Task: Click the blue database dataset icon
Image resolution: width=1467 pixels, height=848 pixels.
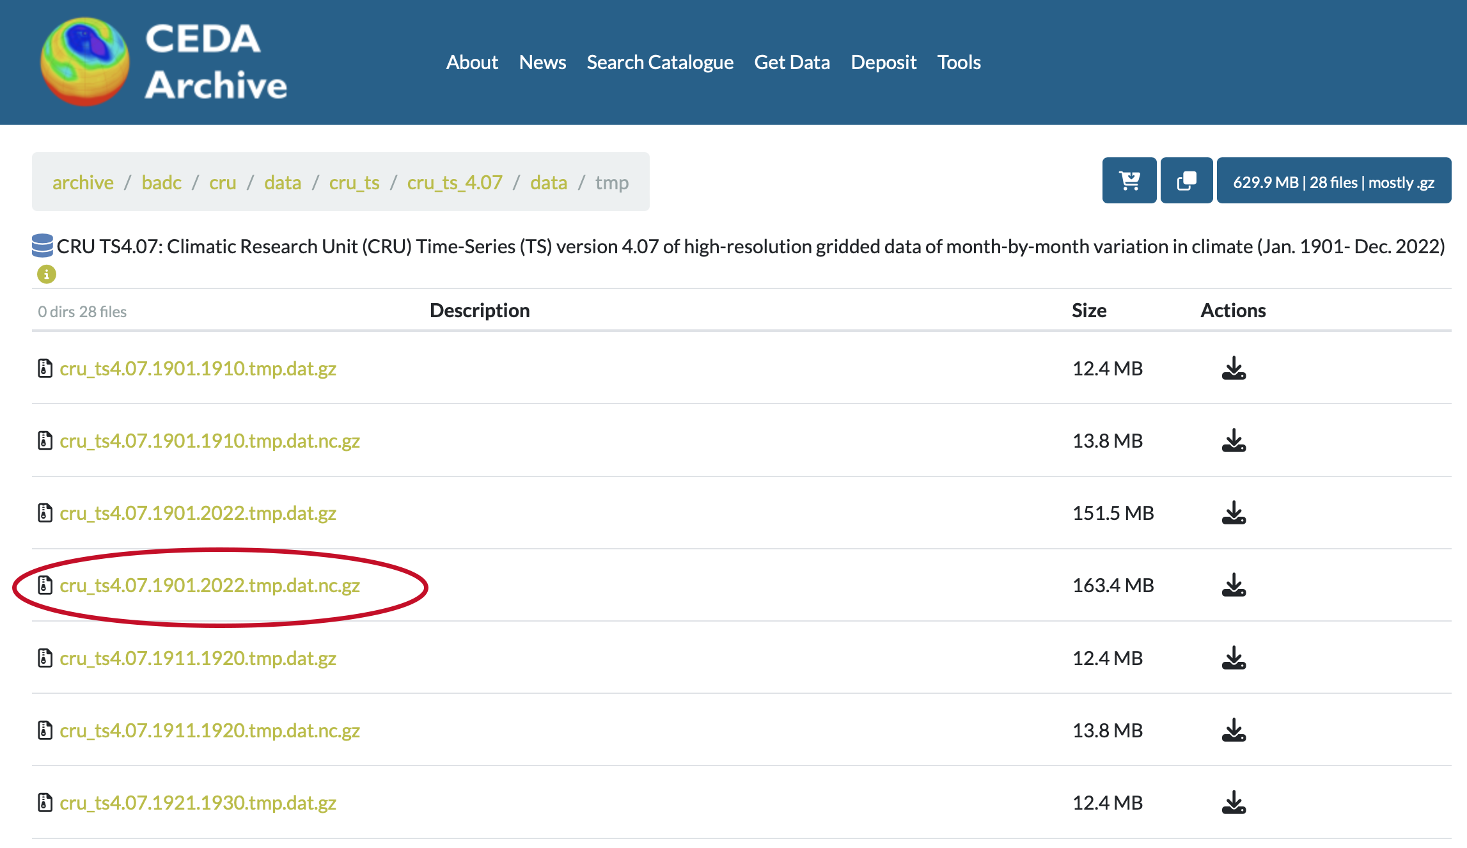Action: coord(42,246)
